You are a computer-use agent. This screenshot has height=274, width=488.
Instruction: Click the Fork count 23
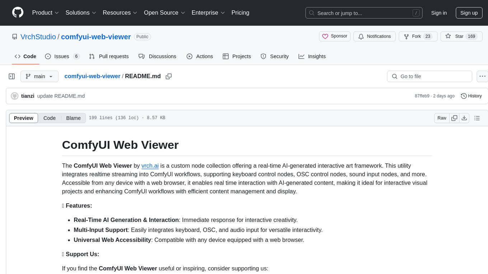[x=427, y=36]
